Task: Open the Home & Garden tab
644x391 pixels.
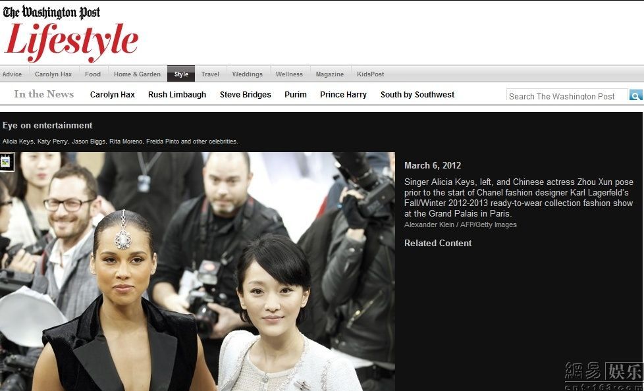Action: point(137,74)
